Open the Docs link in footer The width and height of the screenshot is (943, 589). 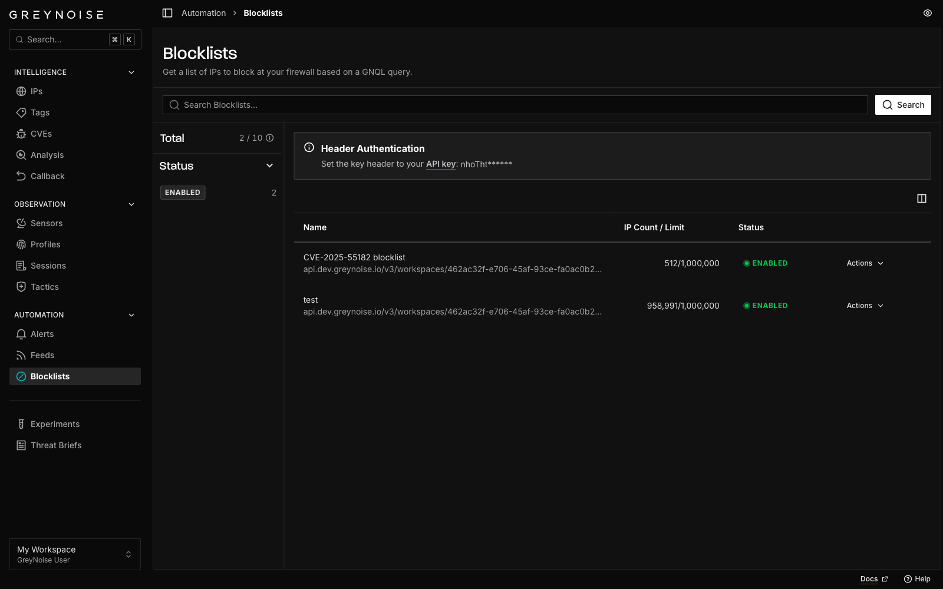(874, 579)
